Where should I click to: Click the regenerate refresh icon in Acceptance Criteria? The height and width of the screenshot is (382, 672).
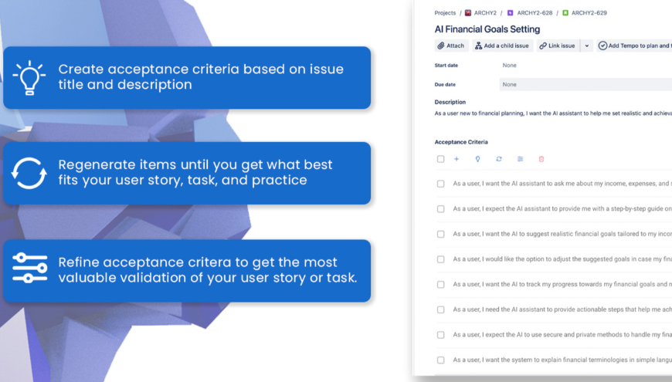(499, 159)
